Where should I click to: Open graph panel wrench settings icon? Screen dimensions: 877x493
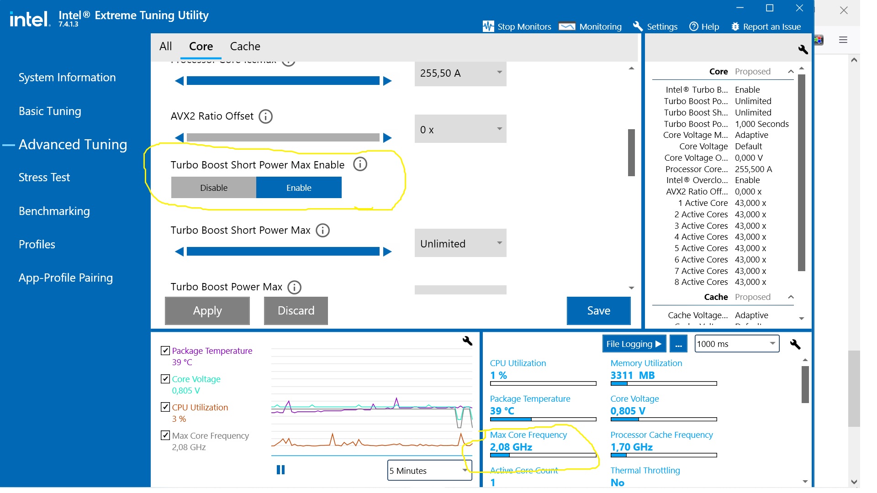(467, 341)
